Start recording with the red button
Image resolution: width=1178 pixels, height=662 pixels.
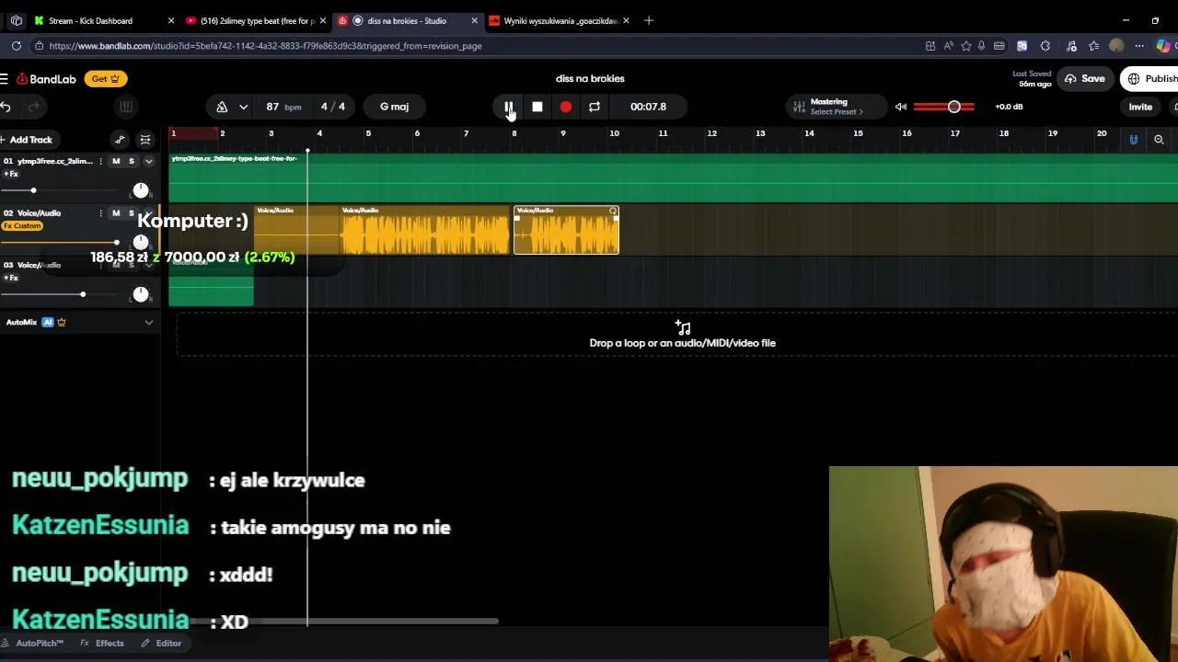click(566, 107)
